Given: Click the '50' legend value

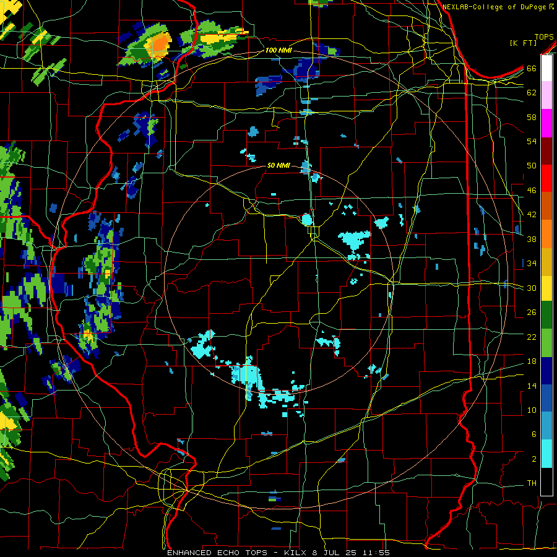Looking at the screenshot, I should pyautogui.click(x=532, y=166).
